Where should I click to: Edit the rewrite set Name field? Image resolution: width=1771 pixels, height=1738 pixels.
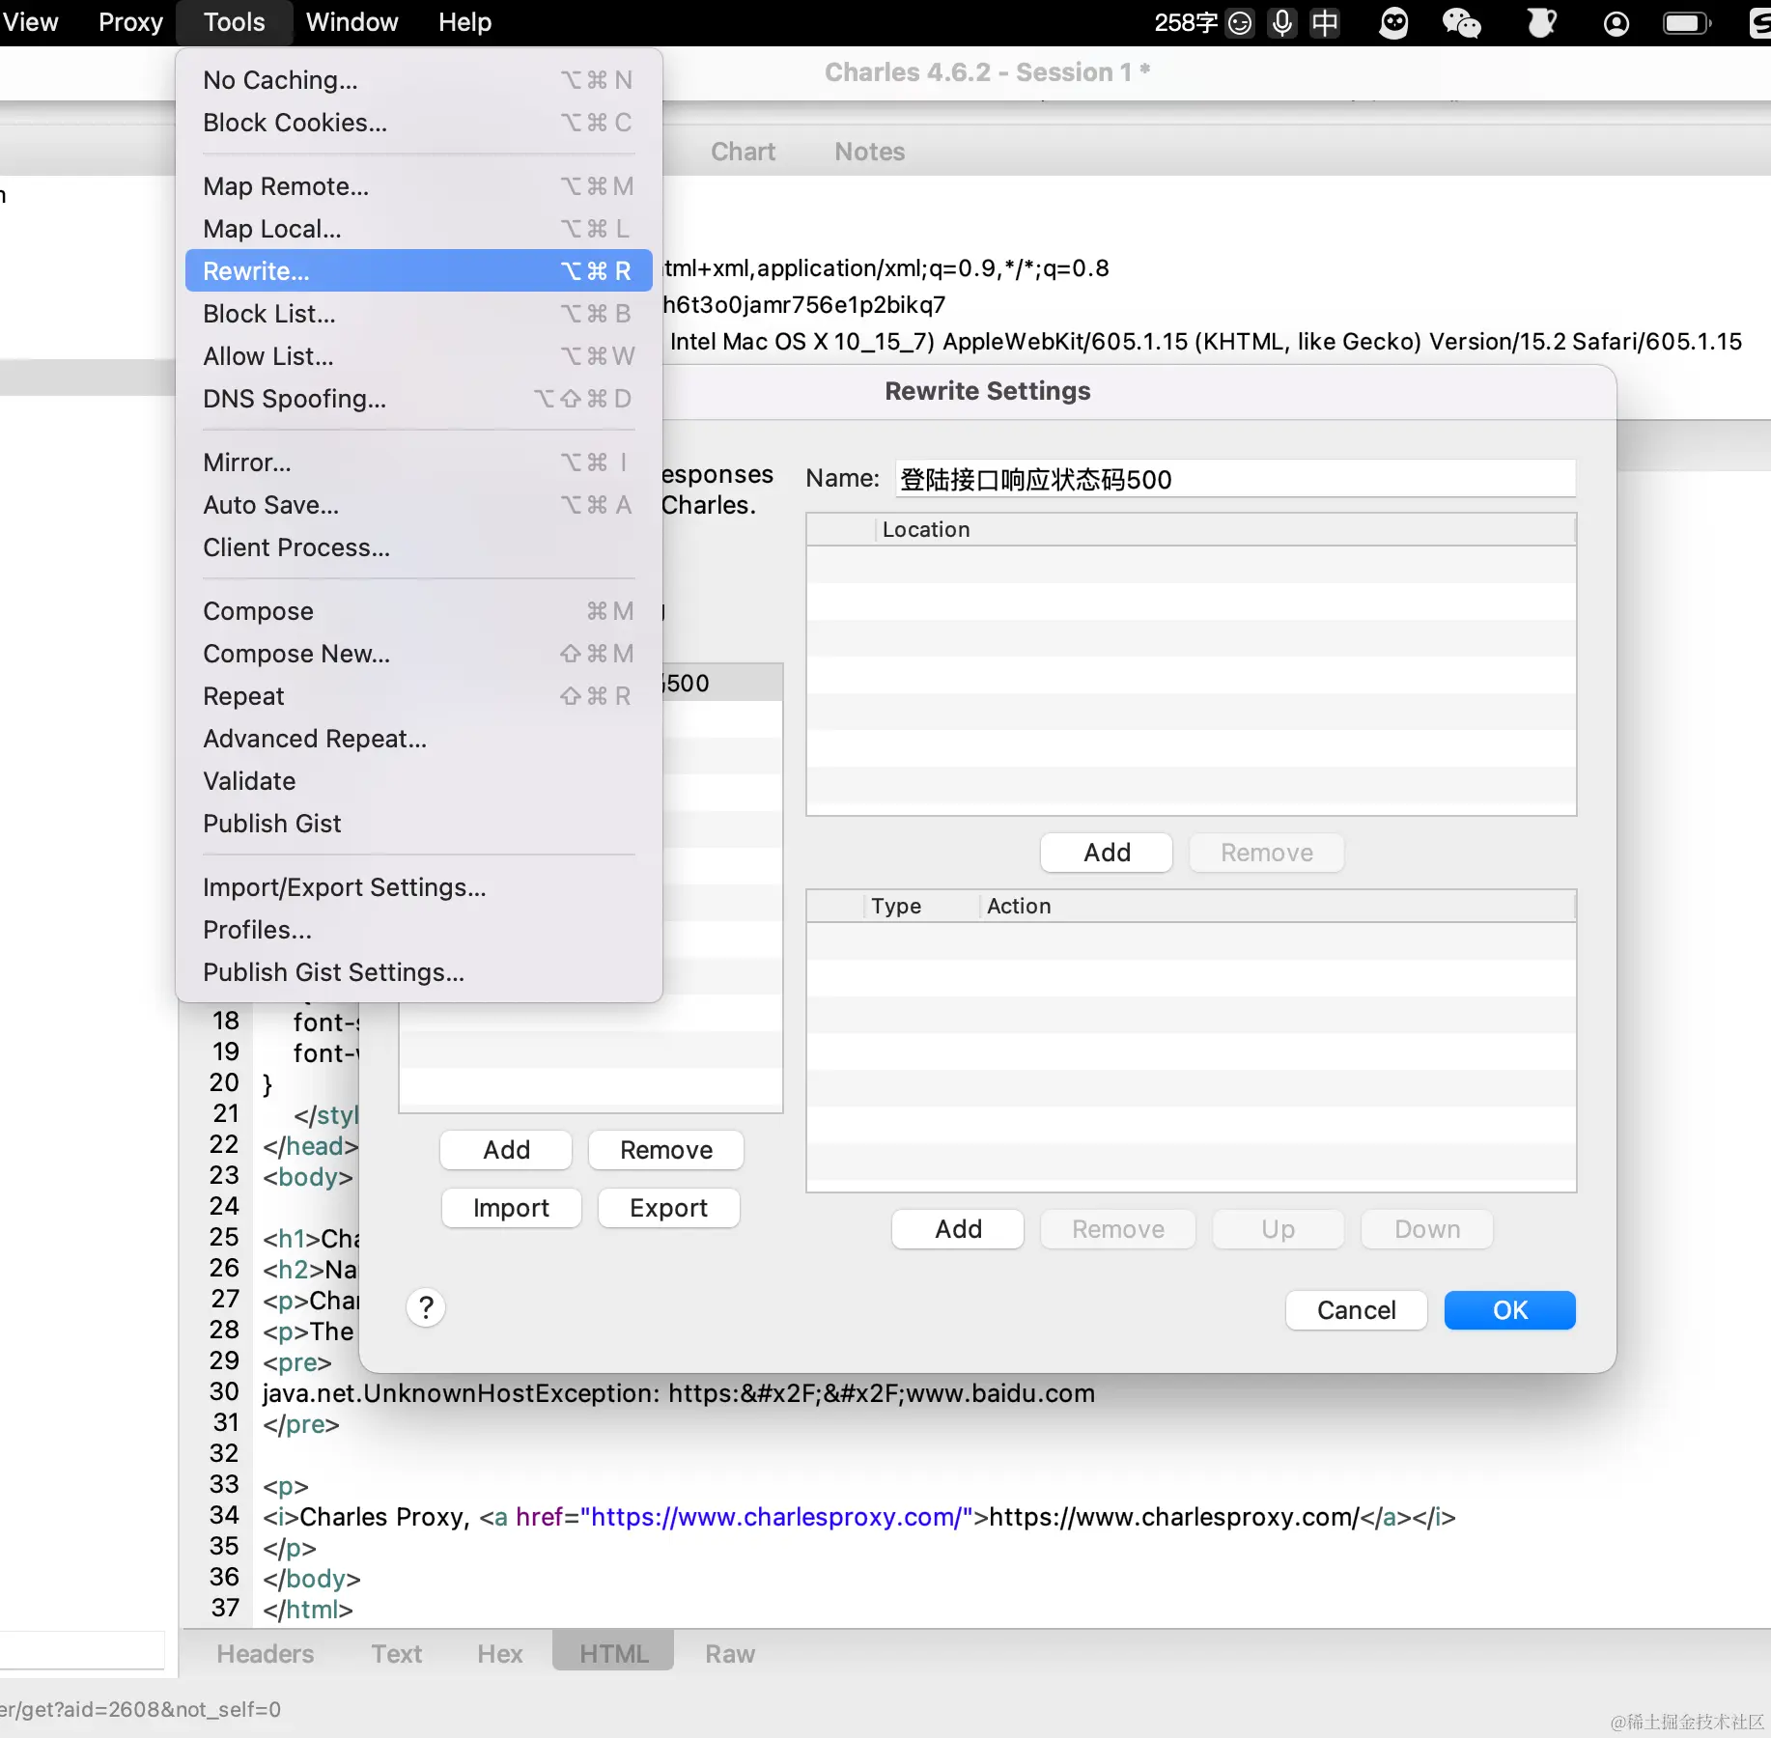click(1236, 479)
